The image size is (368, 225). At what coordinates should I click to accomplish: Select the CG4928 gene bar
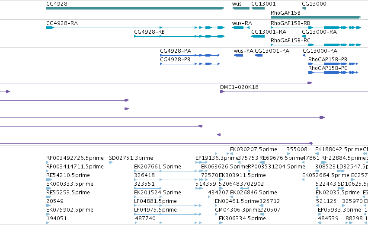(135, 8)
